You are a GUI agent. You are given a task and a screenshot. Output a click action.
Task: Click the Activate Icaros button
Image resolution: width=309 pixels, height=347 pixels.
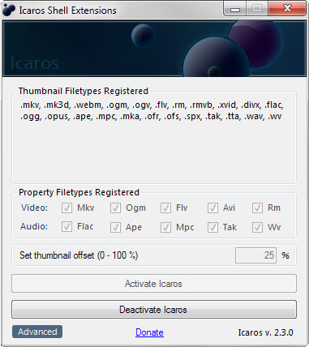coord(154,284)
